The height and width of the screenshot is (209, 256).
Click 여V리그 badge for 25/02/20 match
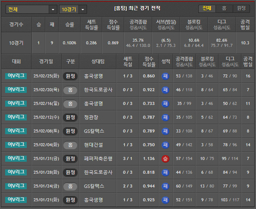16,89
